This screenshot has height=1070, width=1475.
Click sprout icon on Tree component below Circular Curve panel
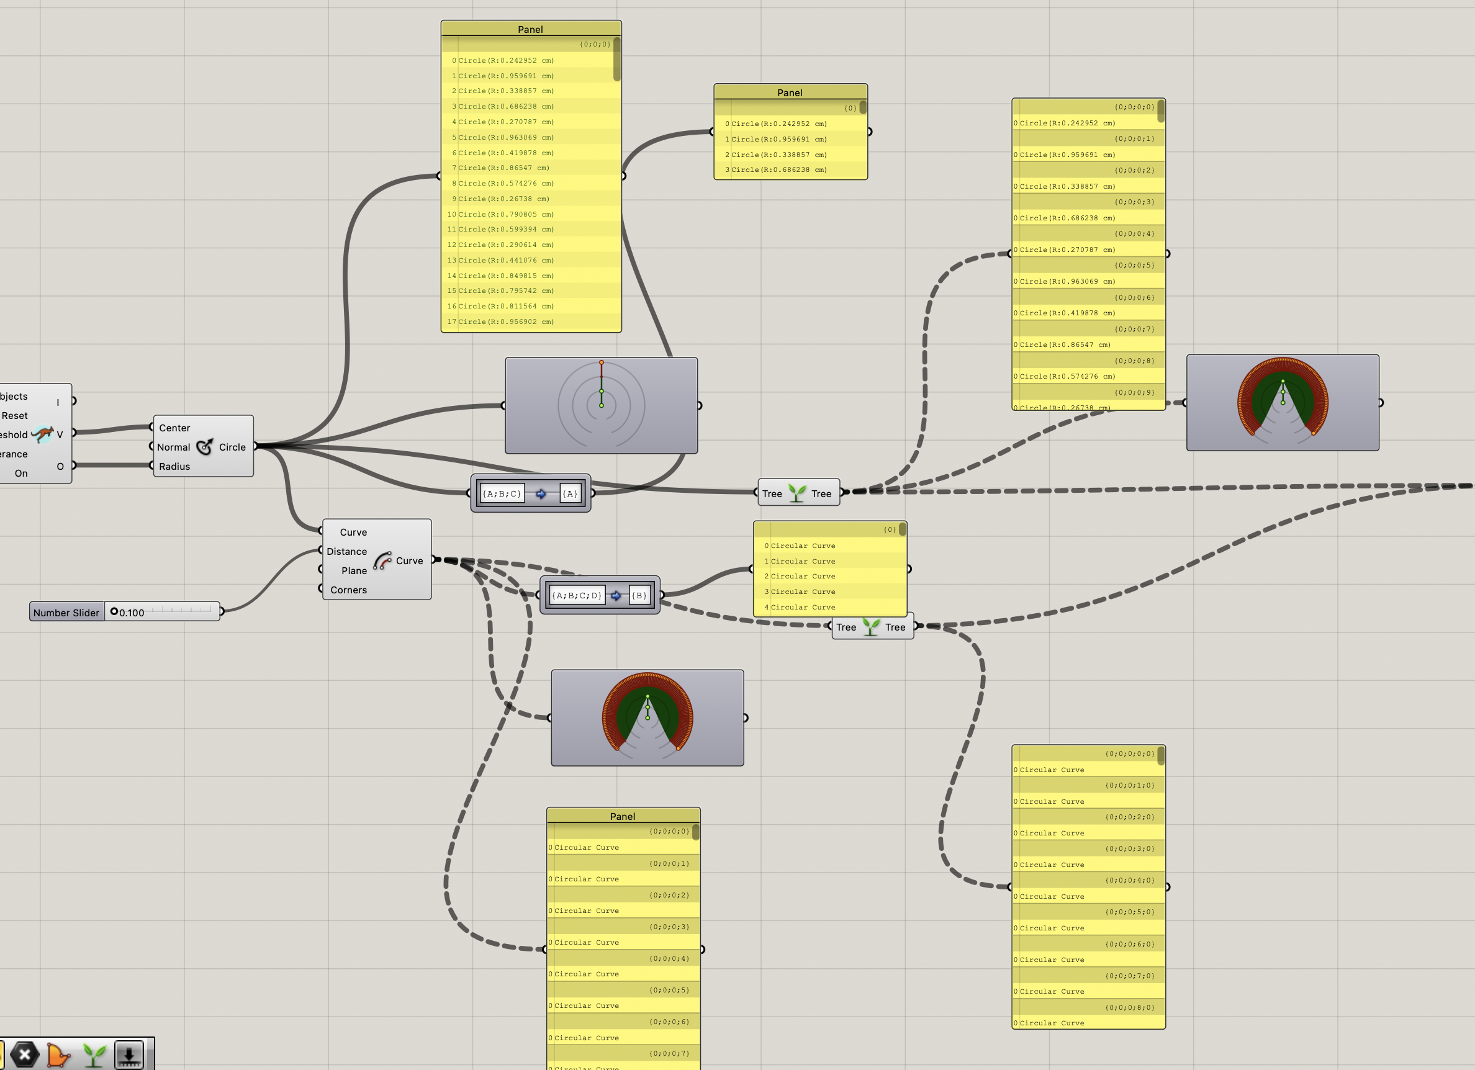871,627
